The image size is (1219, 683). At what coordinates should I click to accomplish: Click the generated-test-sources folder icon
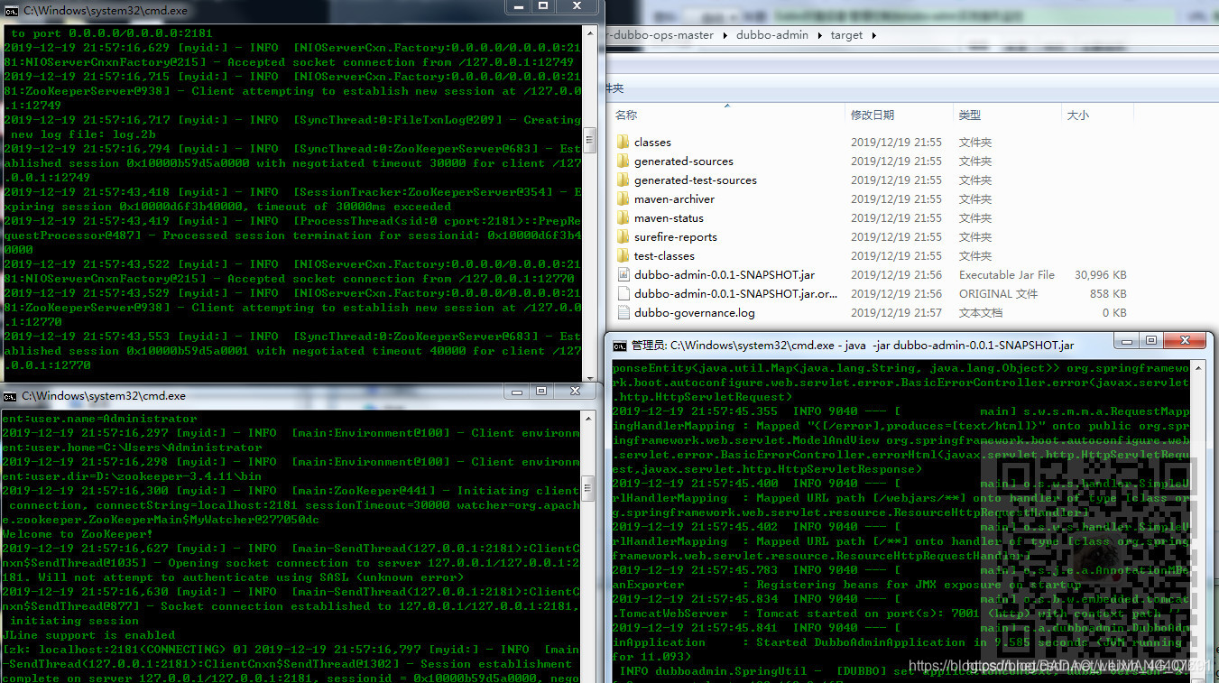[623, 180]
